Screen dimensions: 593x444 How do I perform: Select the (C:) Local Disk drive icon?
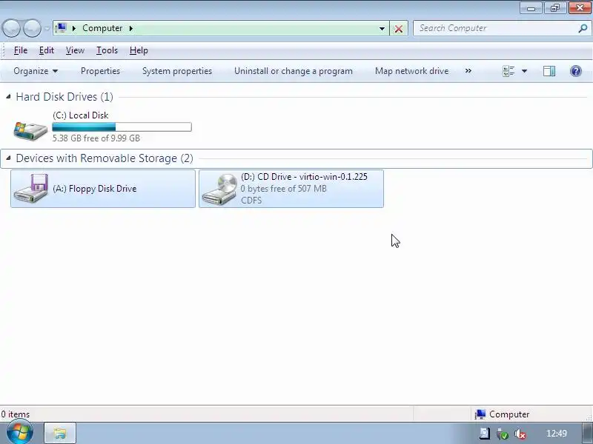point(30,131)
